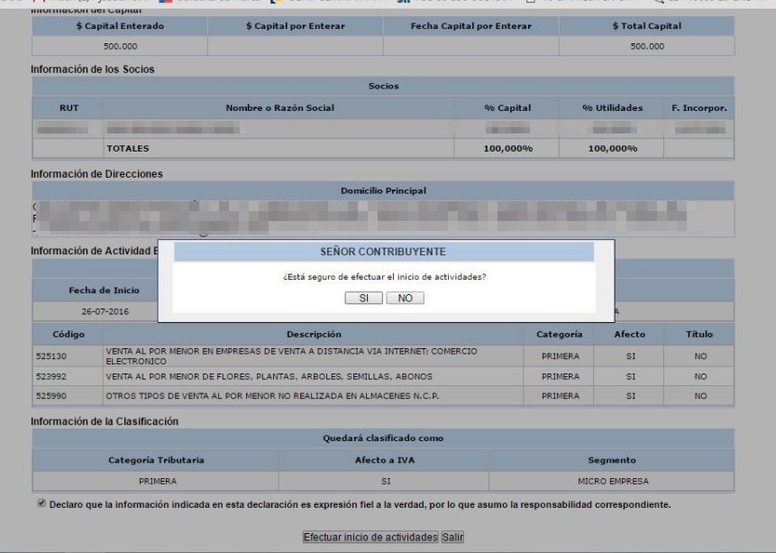Click the SI value under Afecto a IVA
This screenshot has height=553, width=776.
(386, 481)
